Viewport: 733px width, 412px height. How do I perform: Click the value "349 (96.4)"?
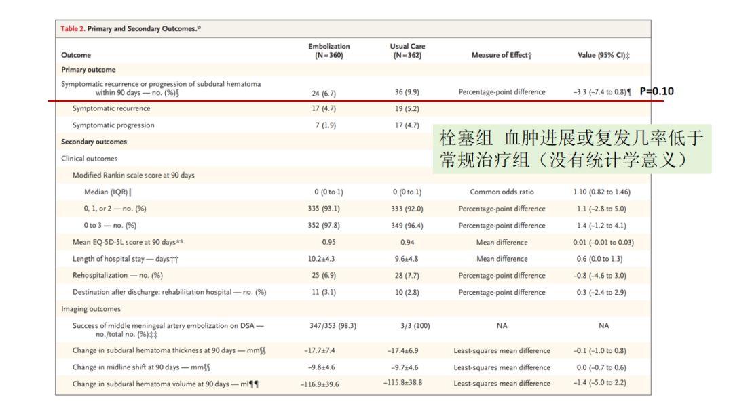[x=407, y=226]
